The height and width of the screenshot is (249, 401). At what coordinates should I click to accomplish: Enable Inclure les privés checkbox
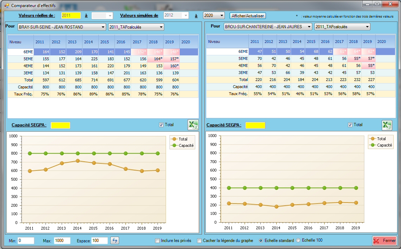pyautogui.click(x=158, y=241)
